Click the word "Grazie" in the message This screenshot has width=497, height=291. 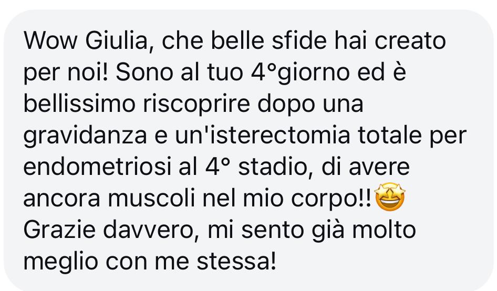tap(59, 230)
